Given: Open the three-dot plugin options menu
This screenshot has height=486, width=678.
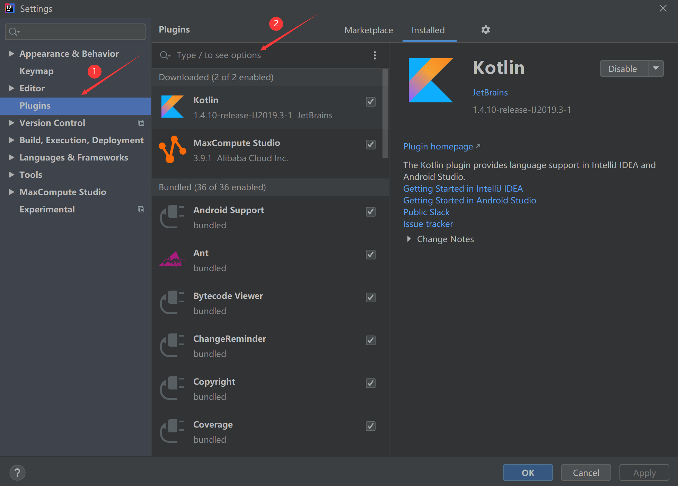Looking at the screenshot, I should coord(375,55).
